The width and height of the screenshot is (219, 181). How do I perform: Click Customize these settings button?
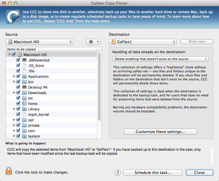(x=160, y=132)
